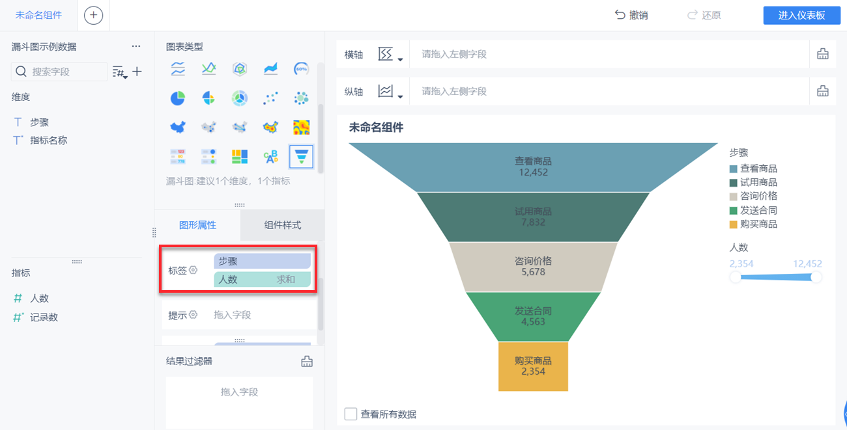
Task: Open the vertical axis field organizer icon
Action: tap(822, 91)
